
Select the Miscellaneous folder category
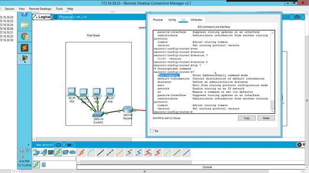[65, 152]
